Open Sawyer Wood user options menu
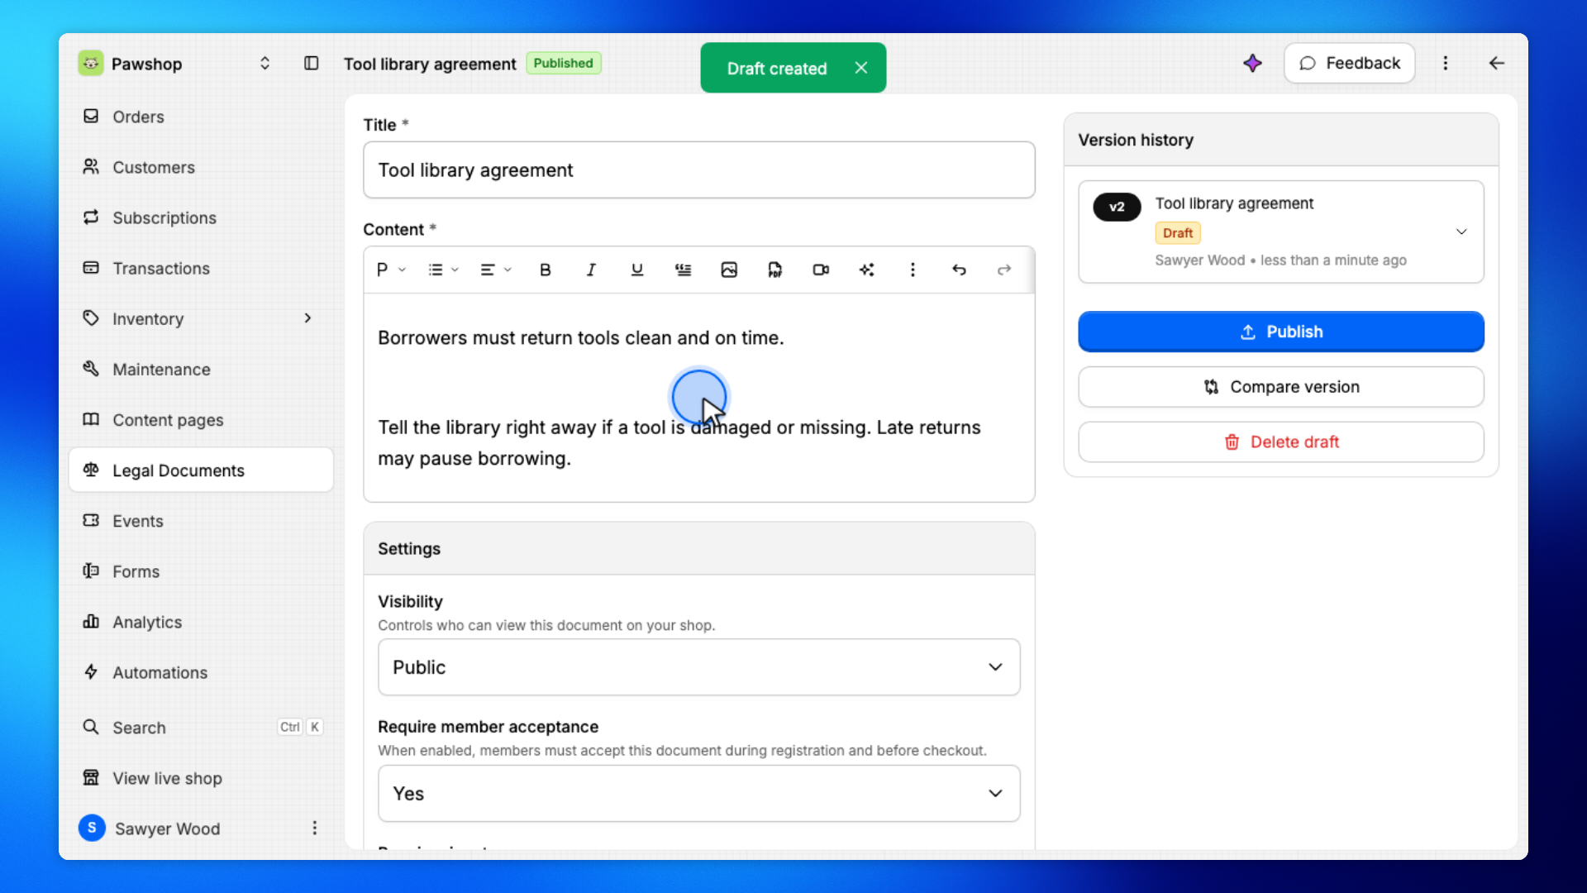 click(314, 829)
